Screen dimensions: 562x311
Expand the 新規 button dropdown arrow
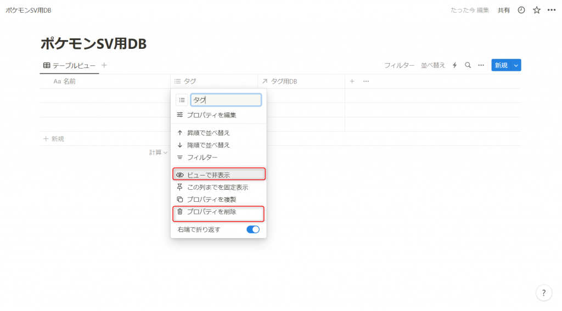(516, 65)
